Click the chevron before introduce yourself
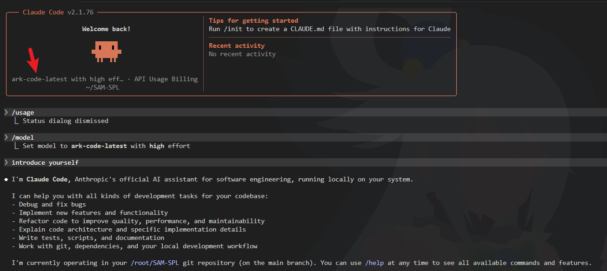The width and height of the screenshot is (607, 271). pyautogui.click(x=6, y=162)
